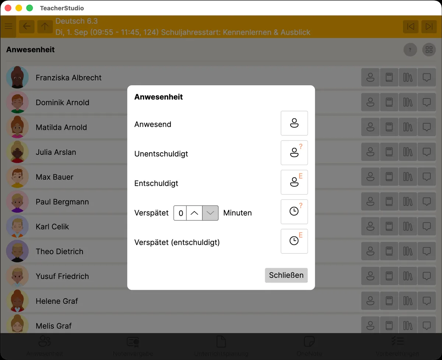
Task: Decrease late minutes with the down arrow
Action: [x=210, y=213]
